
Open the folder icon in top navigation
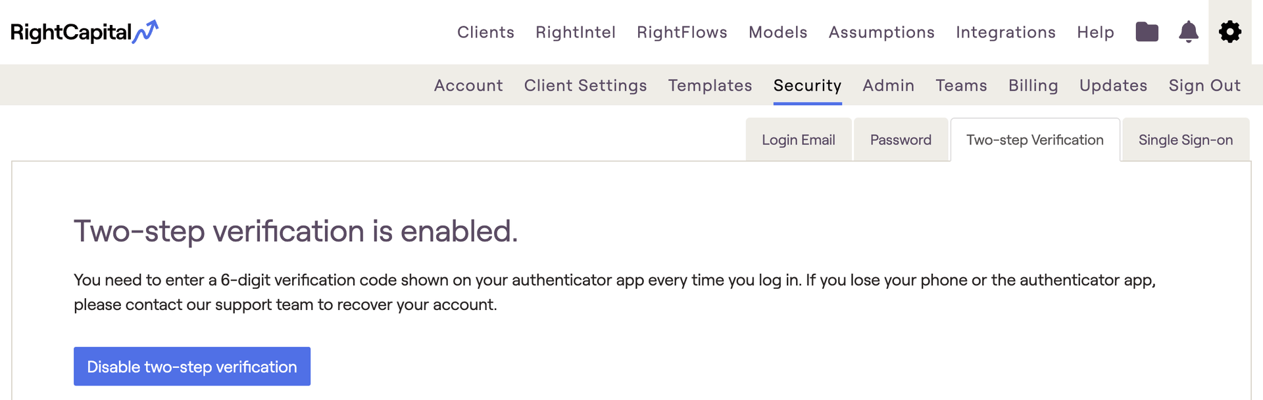point(1147,32)
